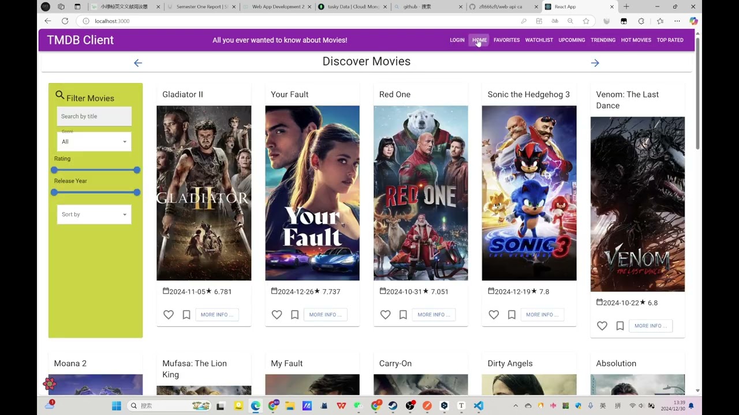Click the Red One poster image
Viewport: 739px width, 415px height.
tap(421, 193)
